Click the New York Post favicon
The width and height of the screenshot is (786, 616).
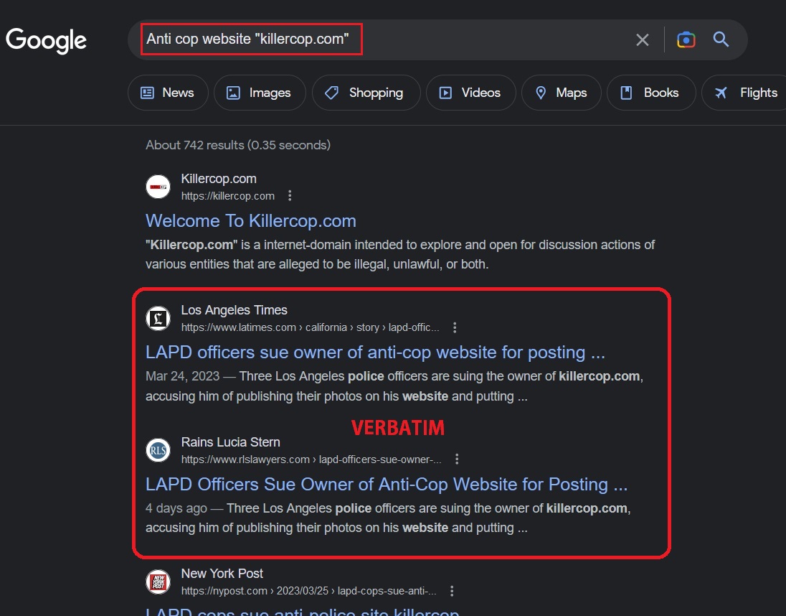pos(158,582)
